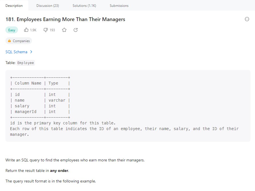Viewport: 255px width, 191px height.
Task: Click the share icon beside the star
Action: [76, 30]
